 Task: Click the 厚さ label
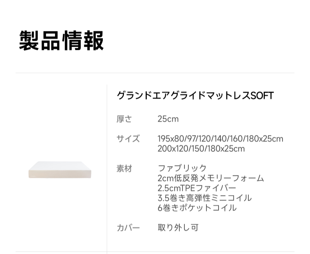(x=124, y=119)
